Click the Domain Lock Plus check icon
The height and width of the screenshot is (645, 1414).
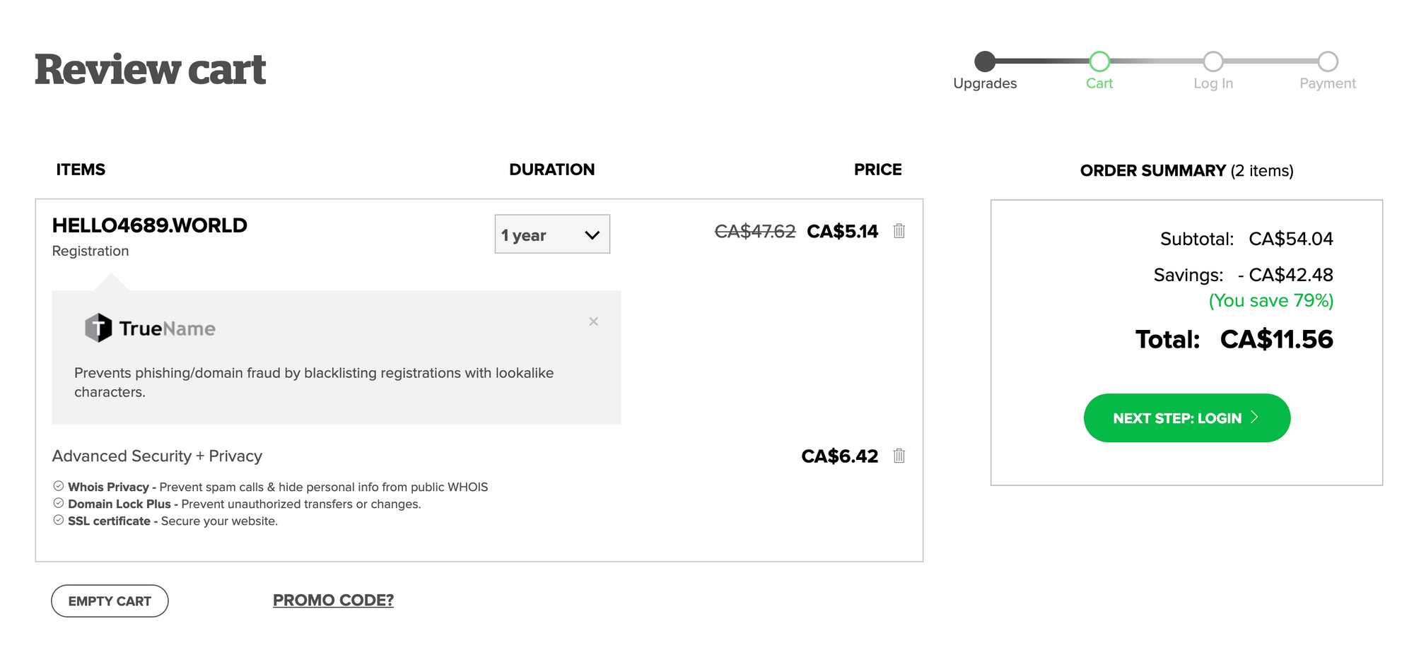59,503
